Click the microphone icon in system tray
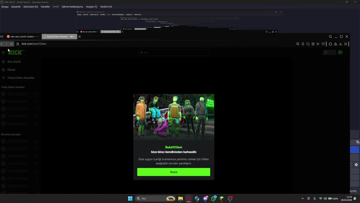Viewport: 360px width, 203px height. [x=315, y=198]
